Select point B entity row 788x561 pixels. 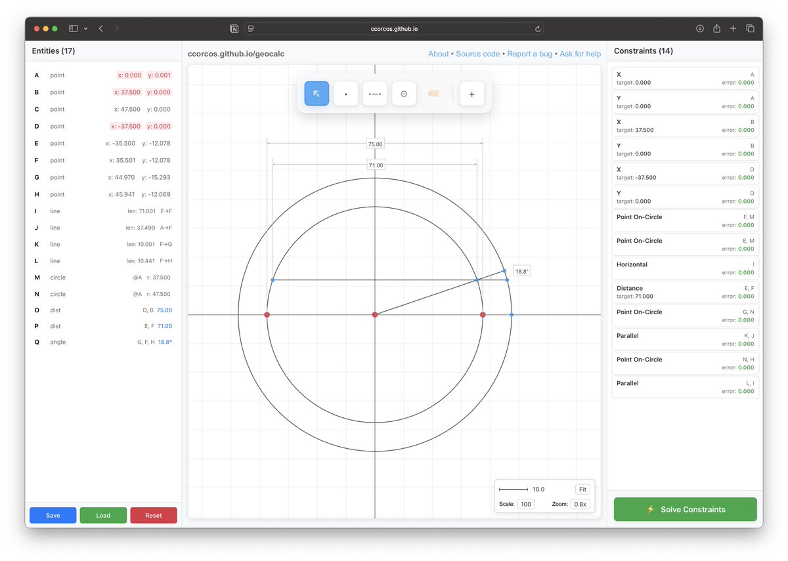pos(103,92)
